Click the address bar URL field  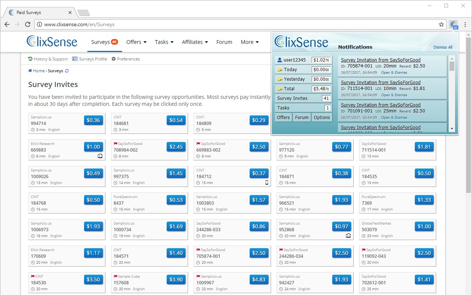click(x=240, y=24)
